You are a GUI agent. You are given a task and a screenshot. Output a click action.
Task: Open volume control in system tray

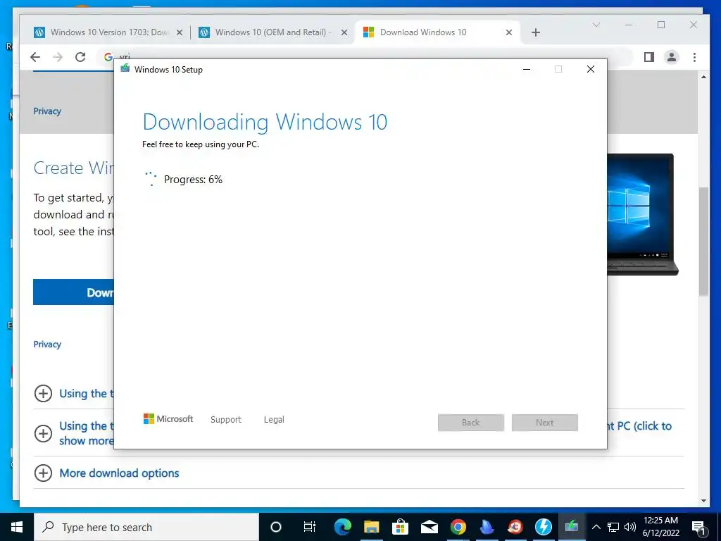pyautogui.click(x=630, y=527)
